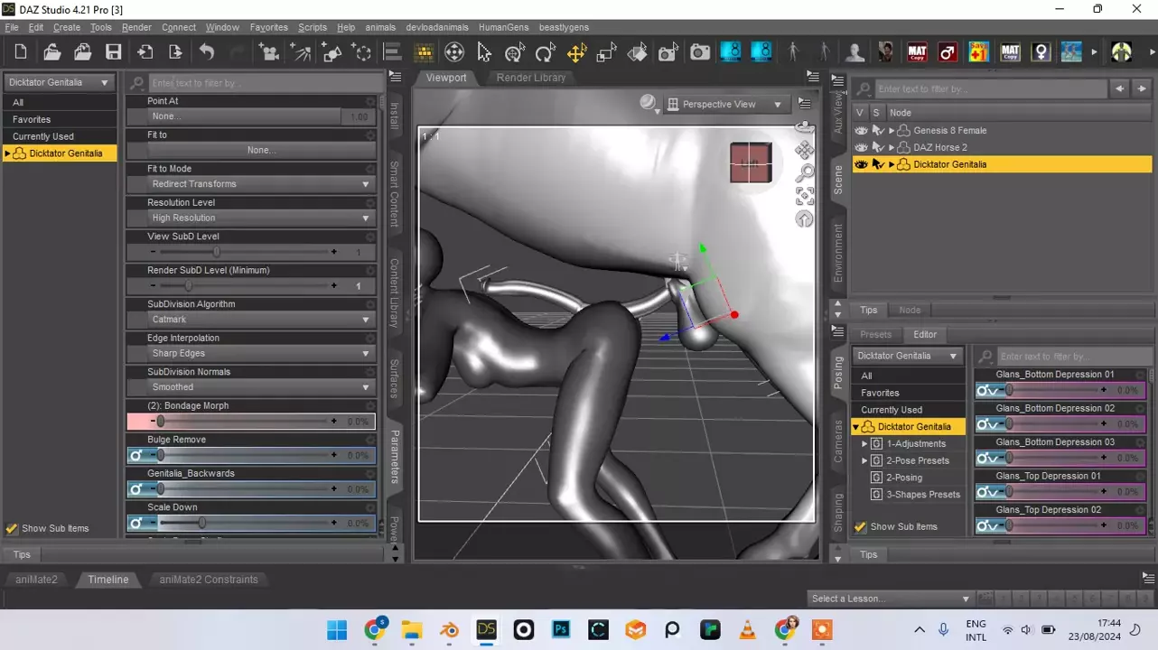Click the Fit to None button
Viewport: 1158px width, 650px height.
(x=260, y=150)
